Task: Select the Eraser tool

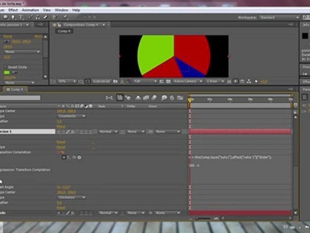Action: point(45,17)
